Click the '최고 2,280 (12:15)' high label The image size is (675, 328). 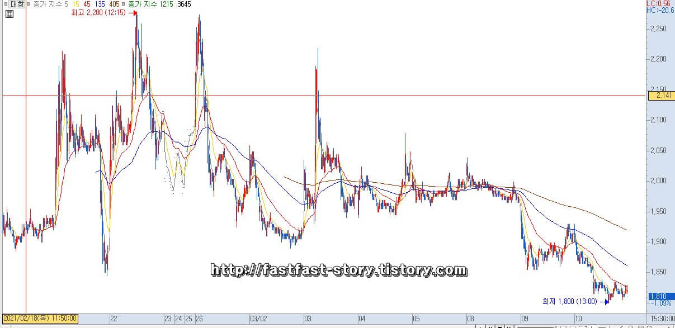[x=98, y=13]
